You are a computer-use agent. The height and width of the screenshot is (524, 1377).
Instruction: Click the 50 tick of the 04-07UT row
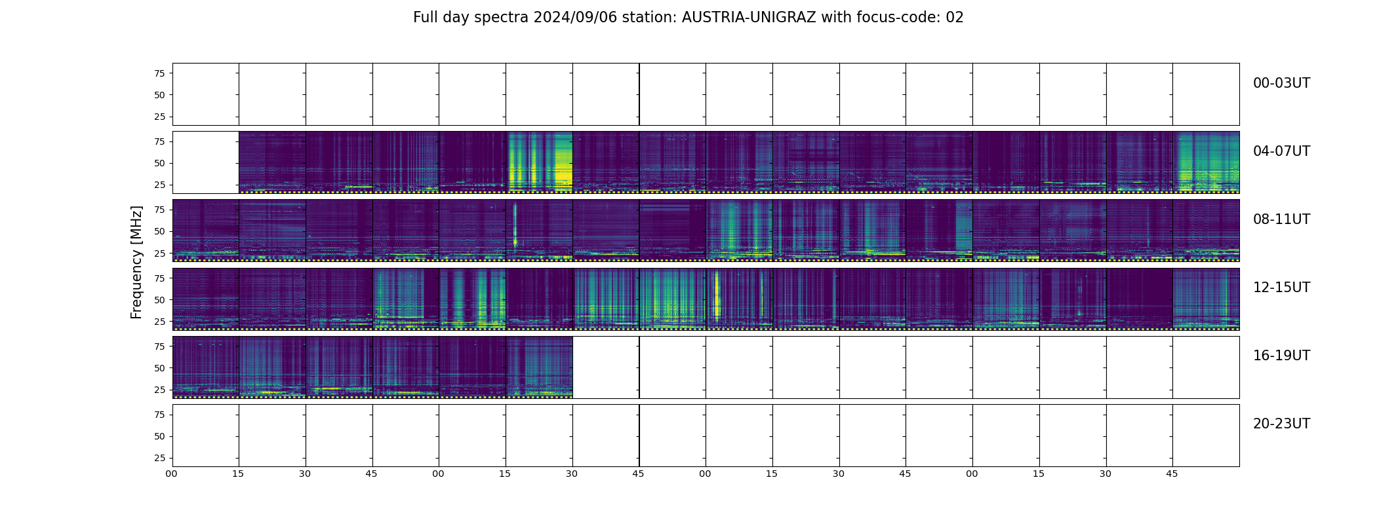pyautogui.click(x=159, y=163)
